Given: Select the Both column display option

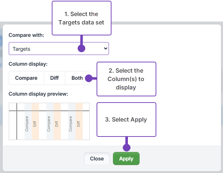Looking at the screenshot, I should [x=77, y=78].
